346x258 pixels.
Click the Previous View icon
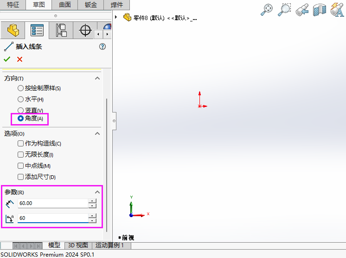click(302, 10)
